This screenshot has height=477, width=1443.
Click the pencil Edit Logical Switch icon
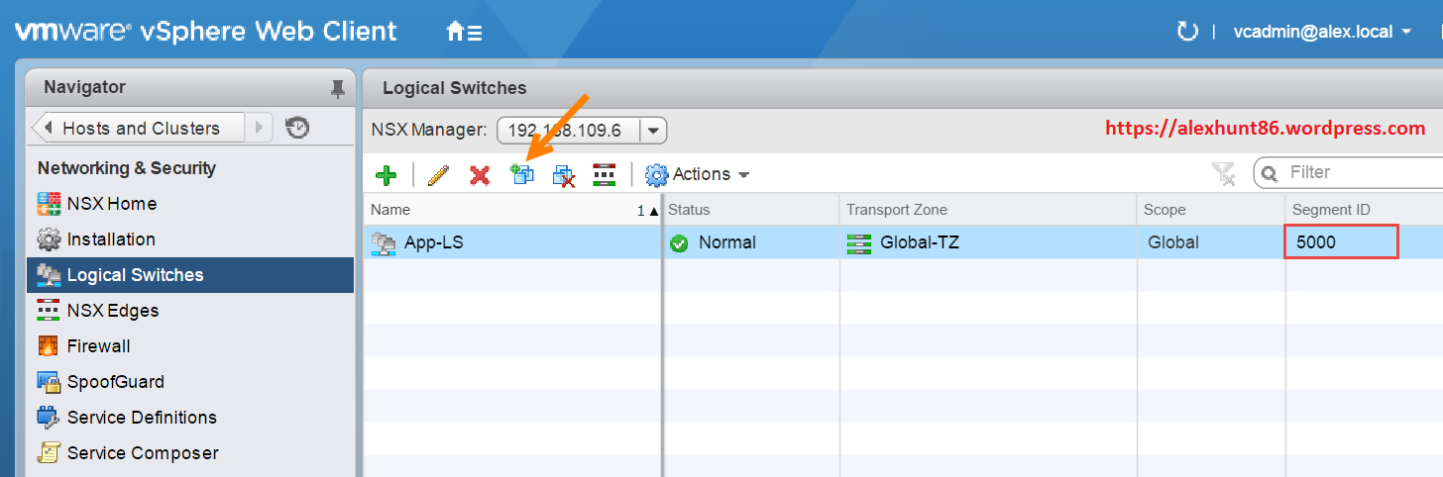[438, 175]
